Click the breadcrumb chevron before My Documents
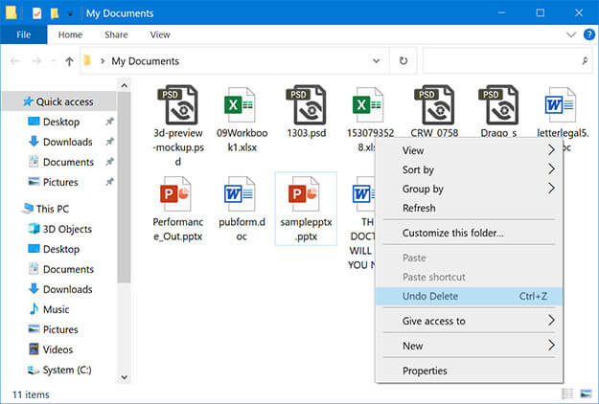 tap(102, 61)
